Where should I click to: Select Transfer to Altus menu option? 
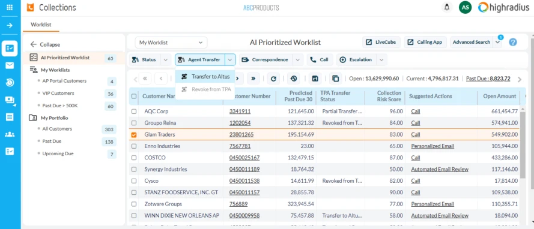205,77
